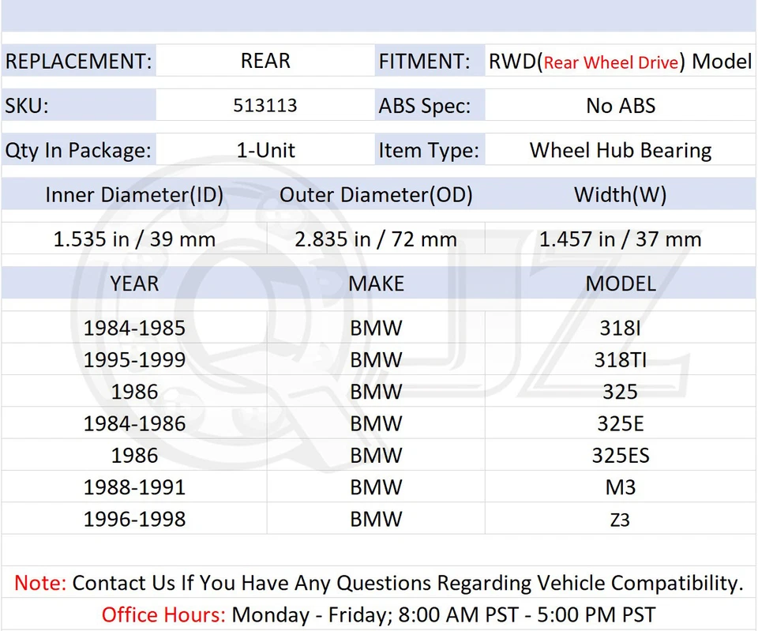Select the Z3 model cell
Image resolution: width=758 pixels, height=631 pixels.
point(621,520)
